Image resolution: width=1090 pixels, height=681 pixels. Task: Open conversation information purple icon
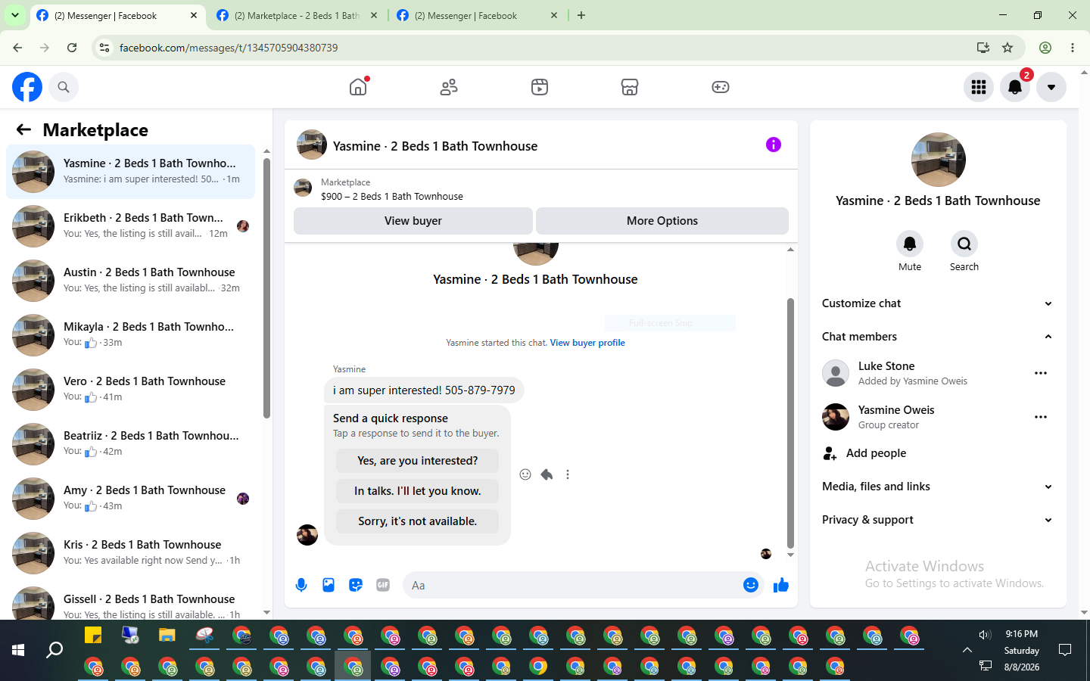[x=774, y=145]
